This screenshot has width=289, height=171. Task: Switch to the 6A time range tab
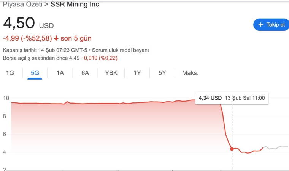(x=85, y=73)
